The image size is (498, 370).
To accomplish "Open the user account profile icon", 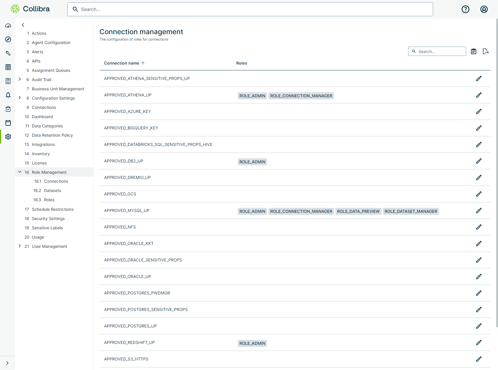I will point(484,9).
